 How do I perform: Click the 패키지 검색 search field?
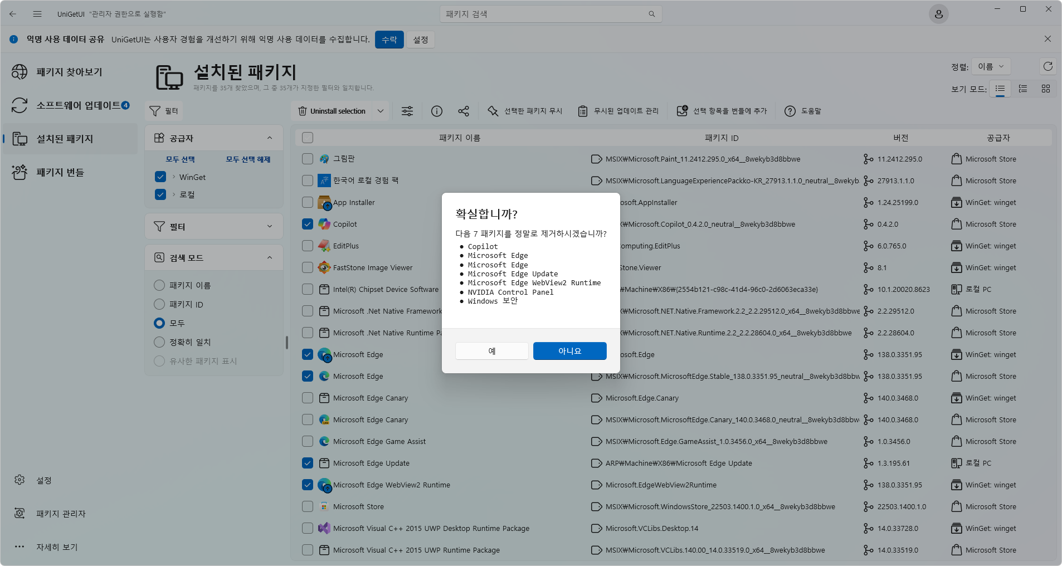pos(551,14)
